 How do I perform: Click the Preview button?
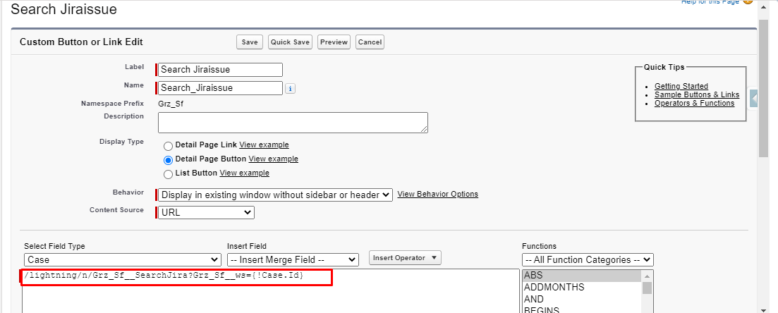(x=334, y=42)
